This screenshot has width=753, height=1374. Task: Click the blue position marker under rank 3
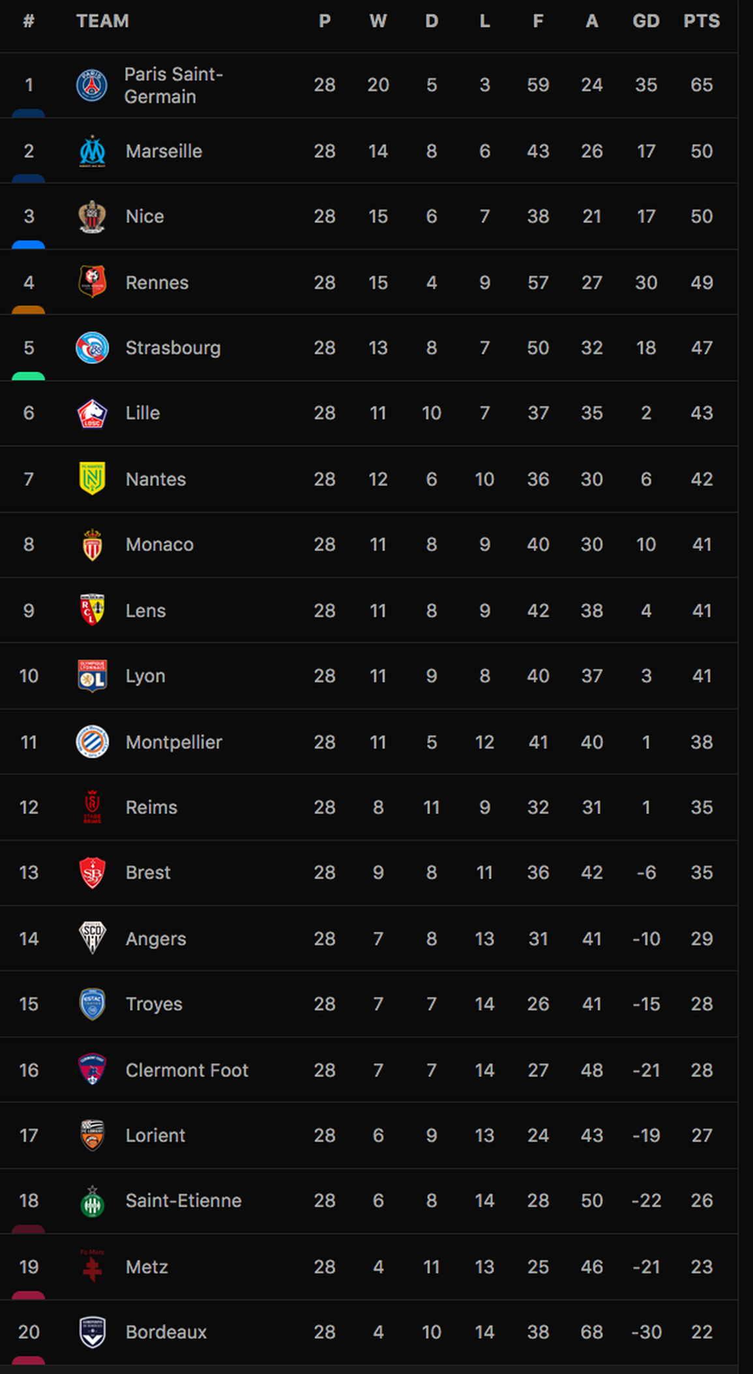coord(28,245)
